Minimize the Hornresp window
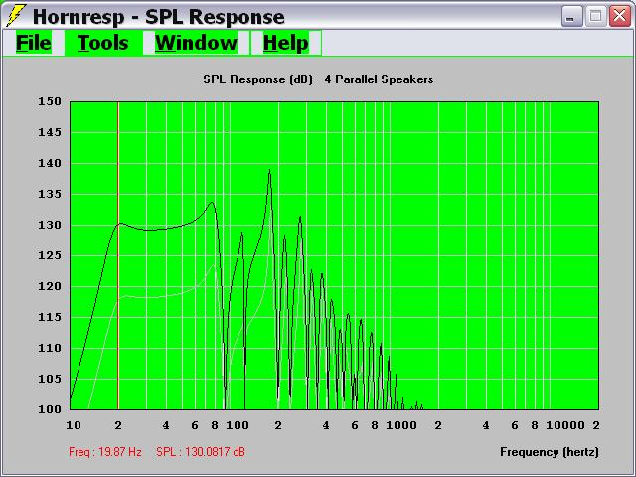 [571, 17]
